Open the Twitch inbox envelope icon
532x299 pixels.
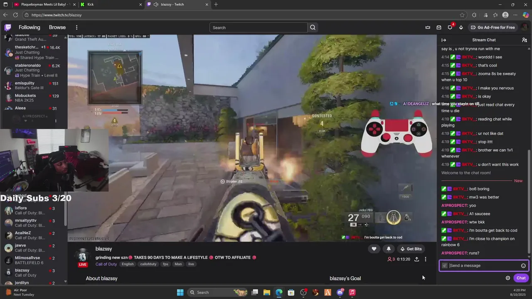click(x=439, y=27)
